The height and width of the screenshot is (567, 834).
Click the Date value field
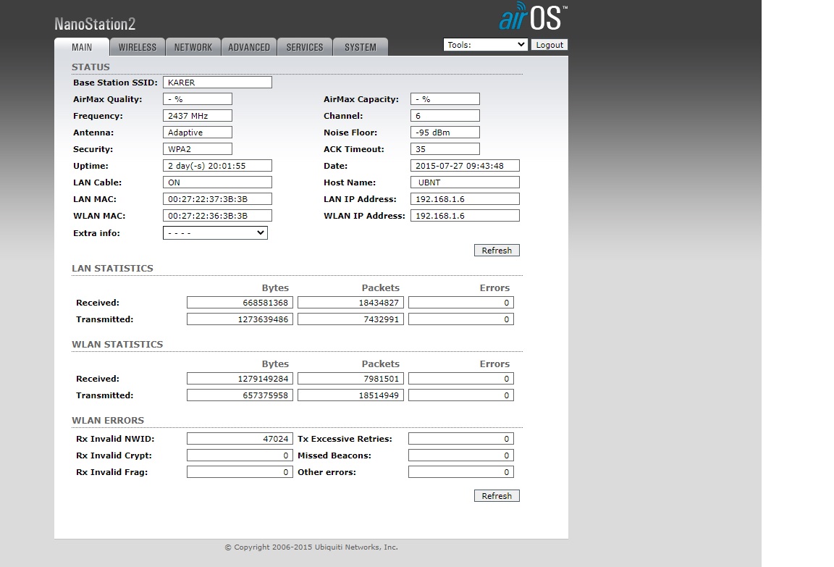[465, 165]
